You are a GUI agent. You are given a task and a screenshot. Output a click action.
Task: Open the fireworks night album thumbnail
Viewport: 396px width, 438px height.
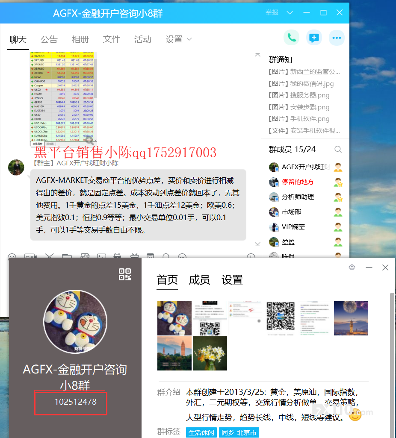click(x=351, y=318)
